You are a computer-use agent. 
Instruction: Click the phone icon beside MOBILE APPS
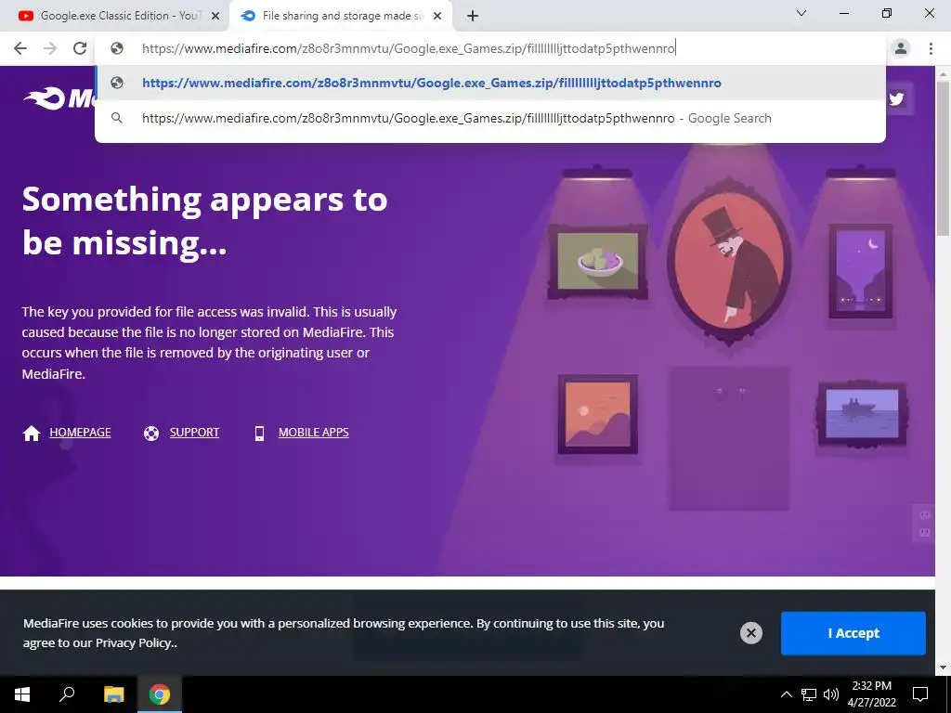coord(259,433)
